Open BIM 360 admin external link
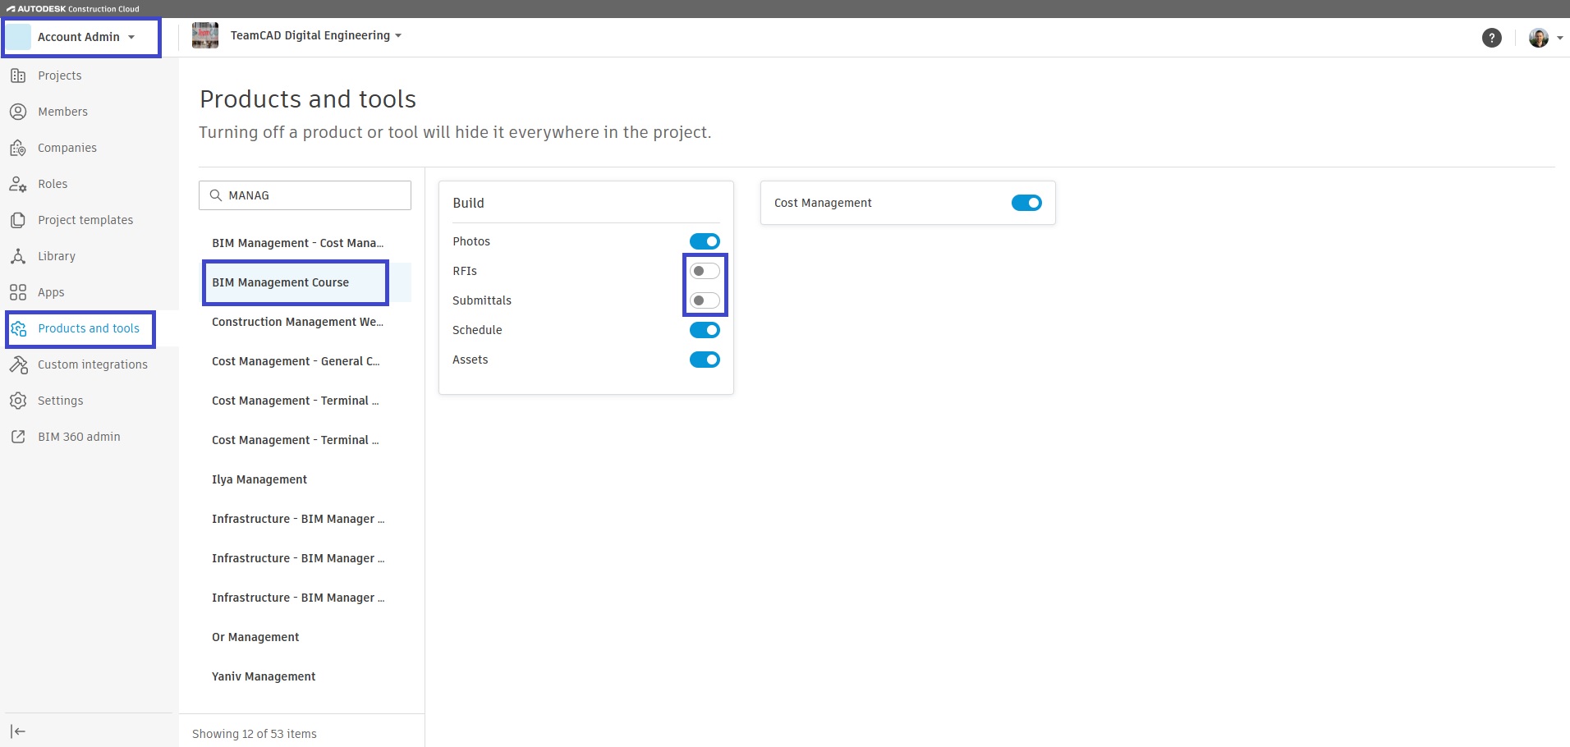The image size is (1570, 747). [x=79, y=437]
